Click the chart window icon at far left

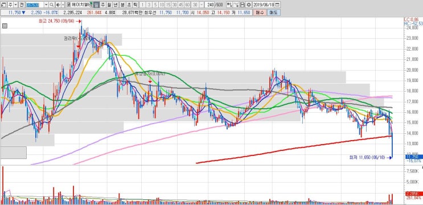3,5
